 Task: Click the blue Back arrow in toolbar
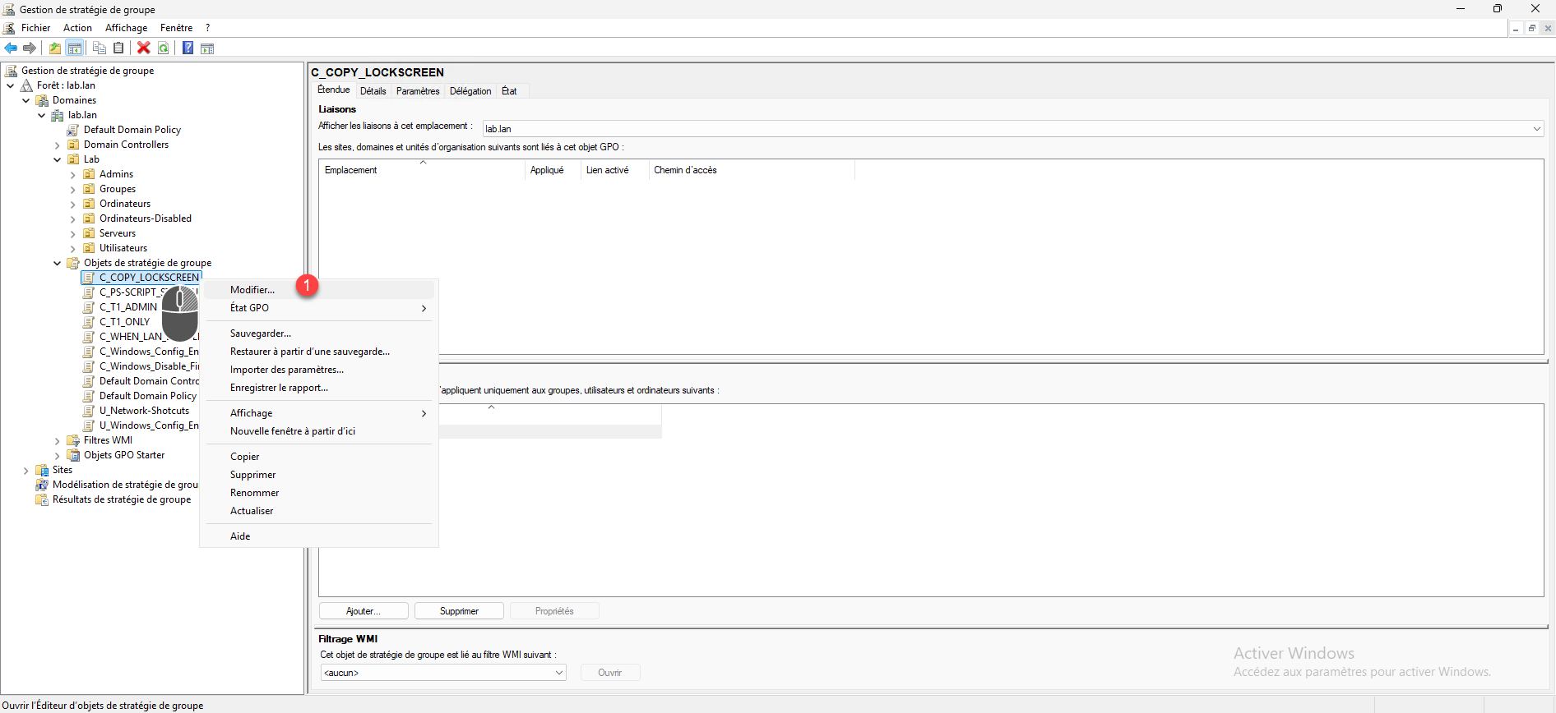[x=11, y=48]
